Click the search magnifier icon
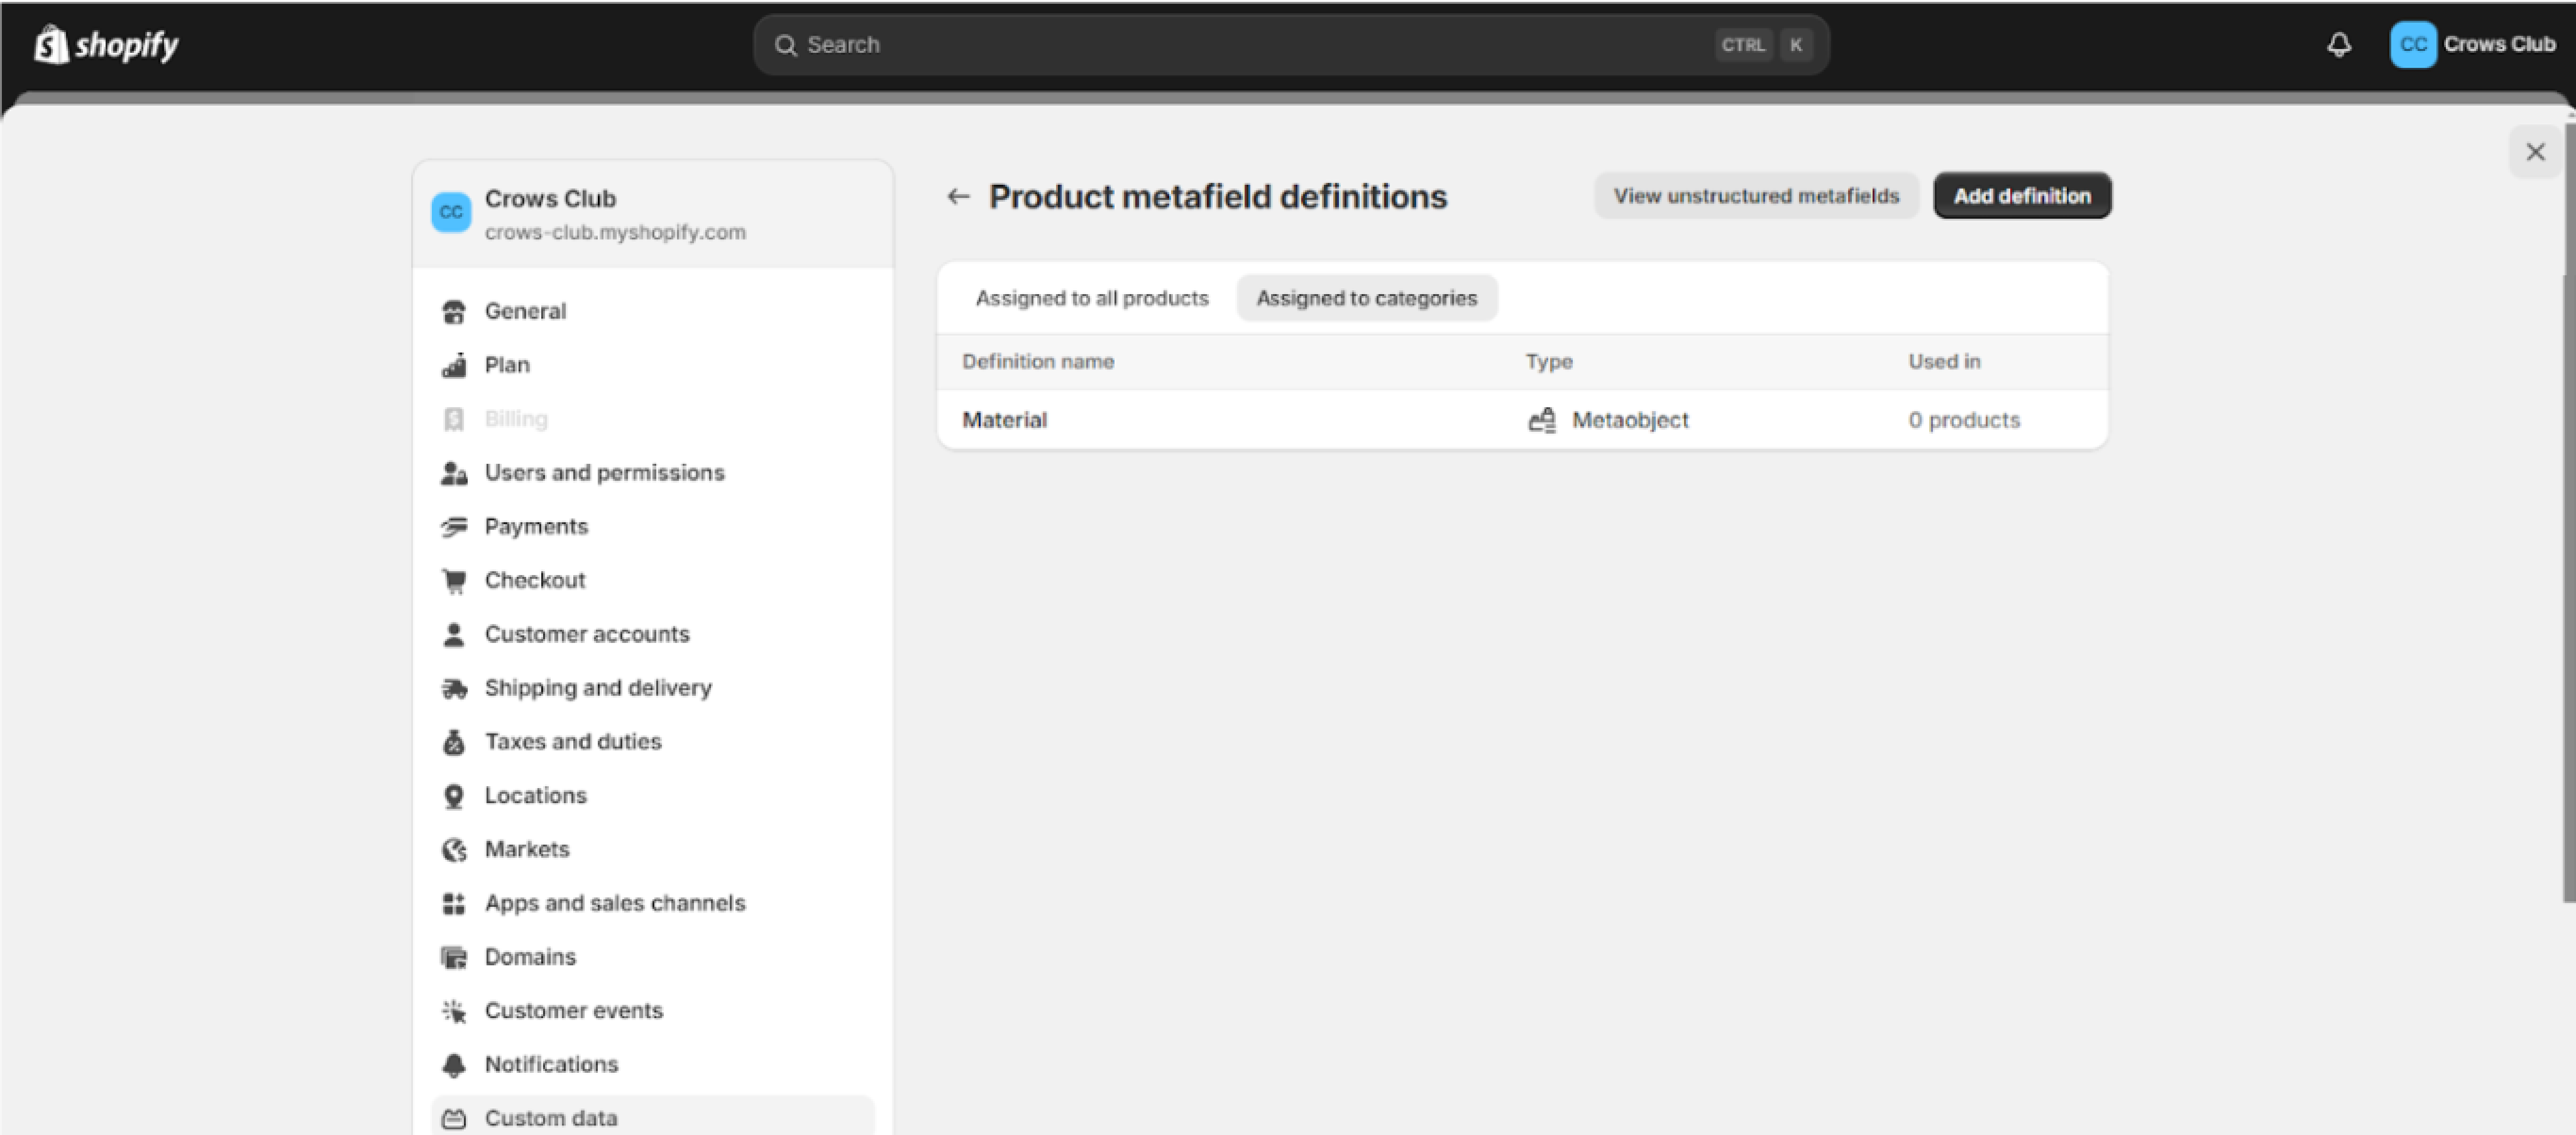2576x1135 pixels. pos(786,45)
